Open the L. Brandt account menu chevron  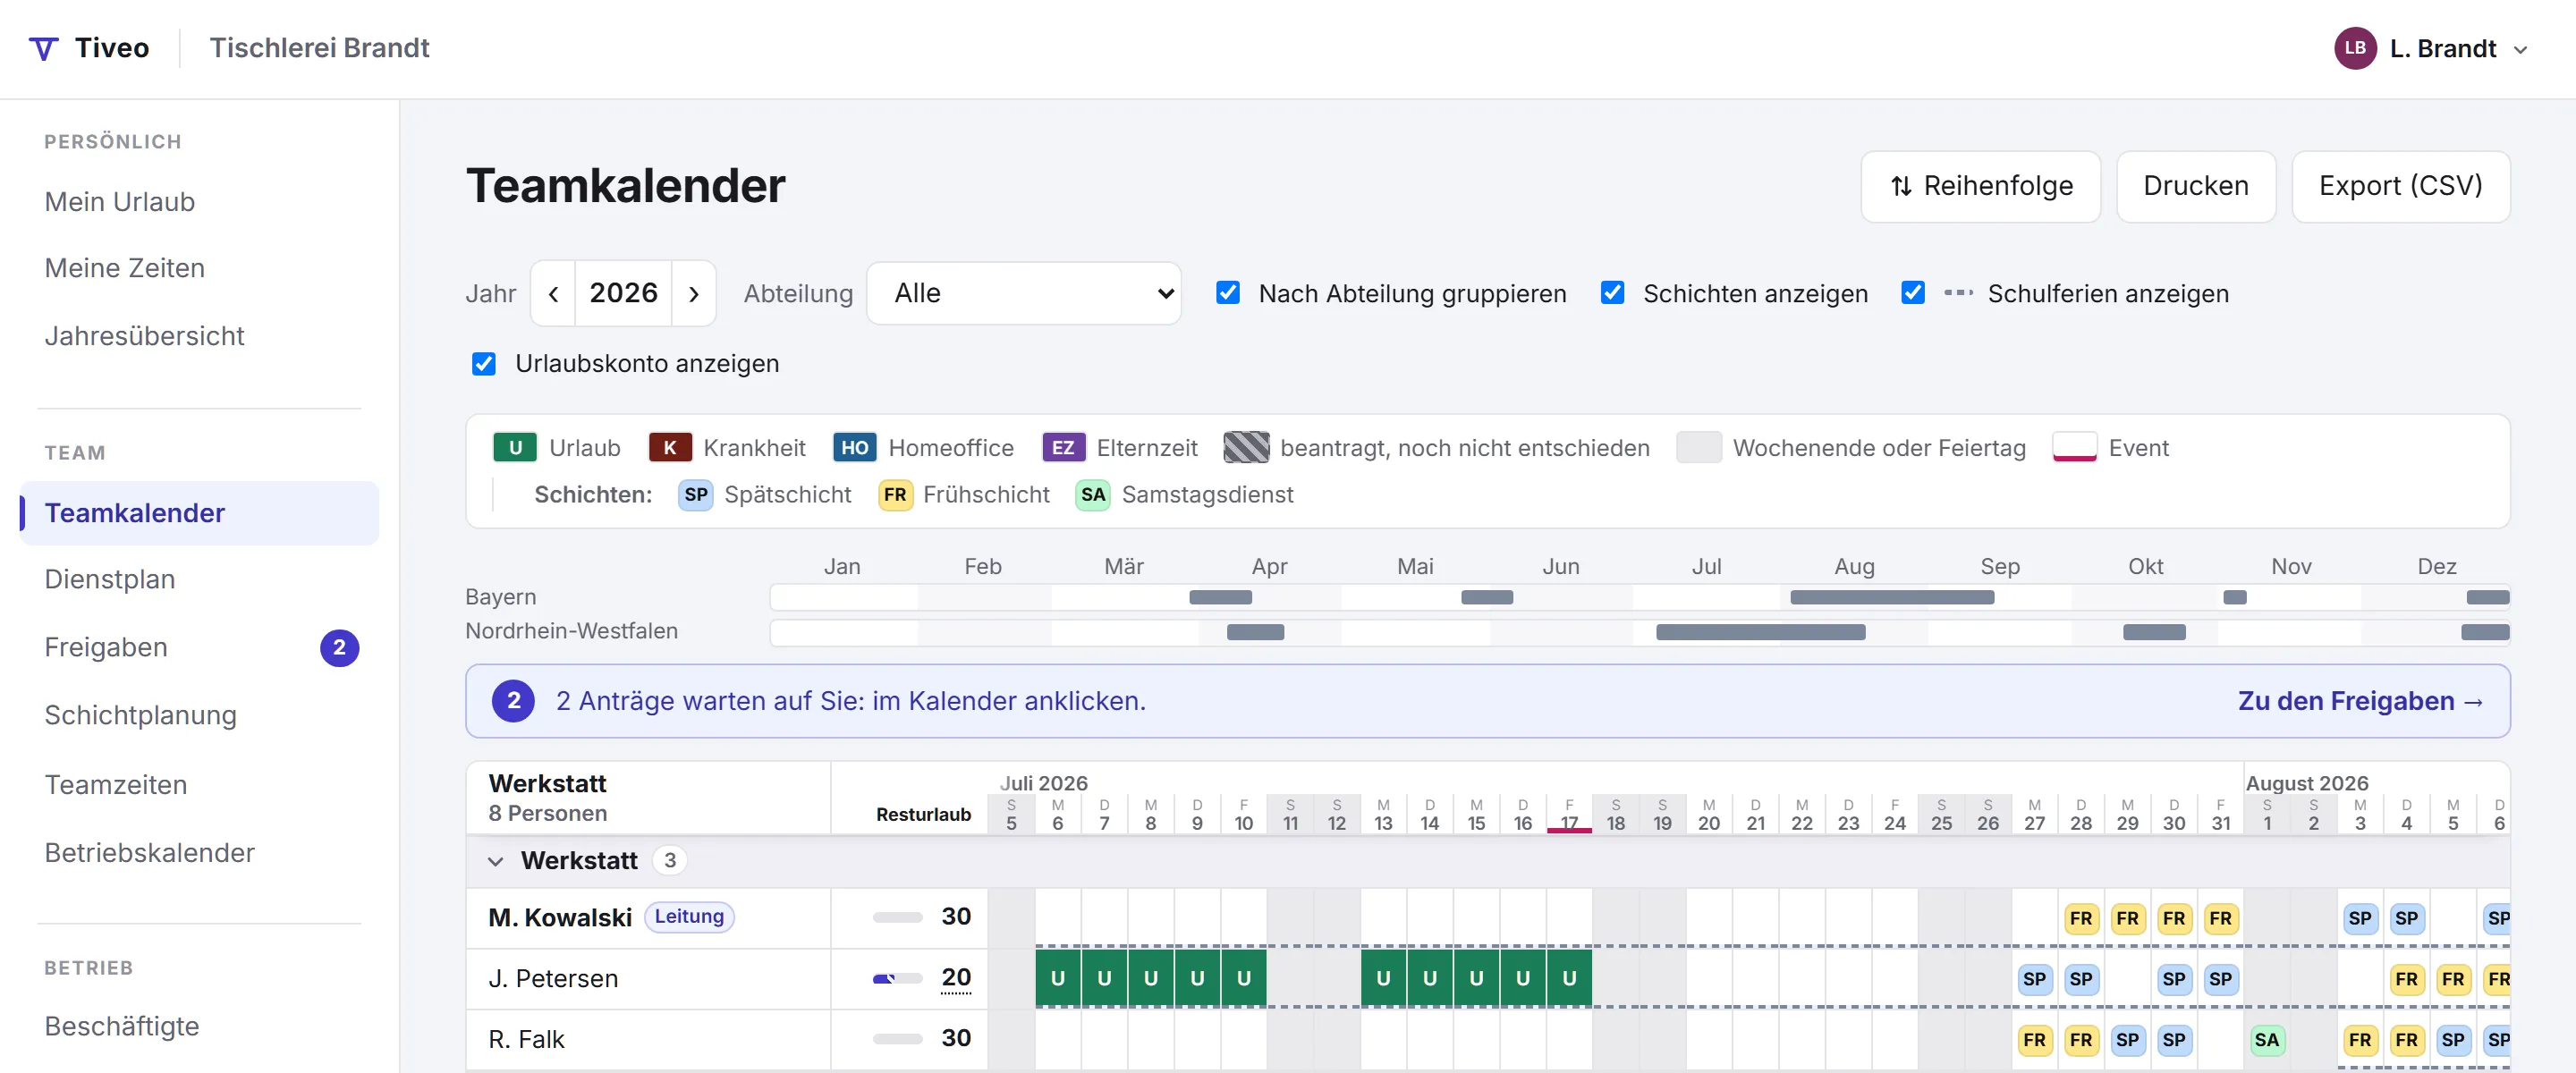pyautogui.click(x=2521, y=49)
